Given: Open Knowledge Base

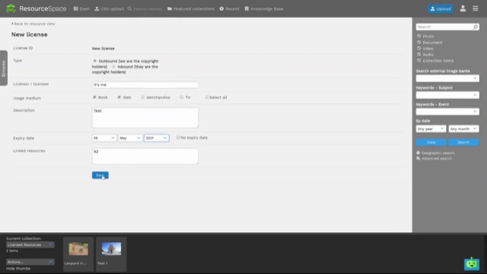Looking at the screenshot, I should [264, 8].
